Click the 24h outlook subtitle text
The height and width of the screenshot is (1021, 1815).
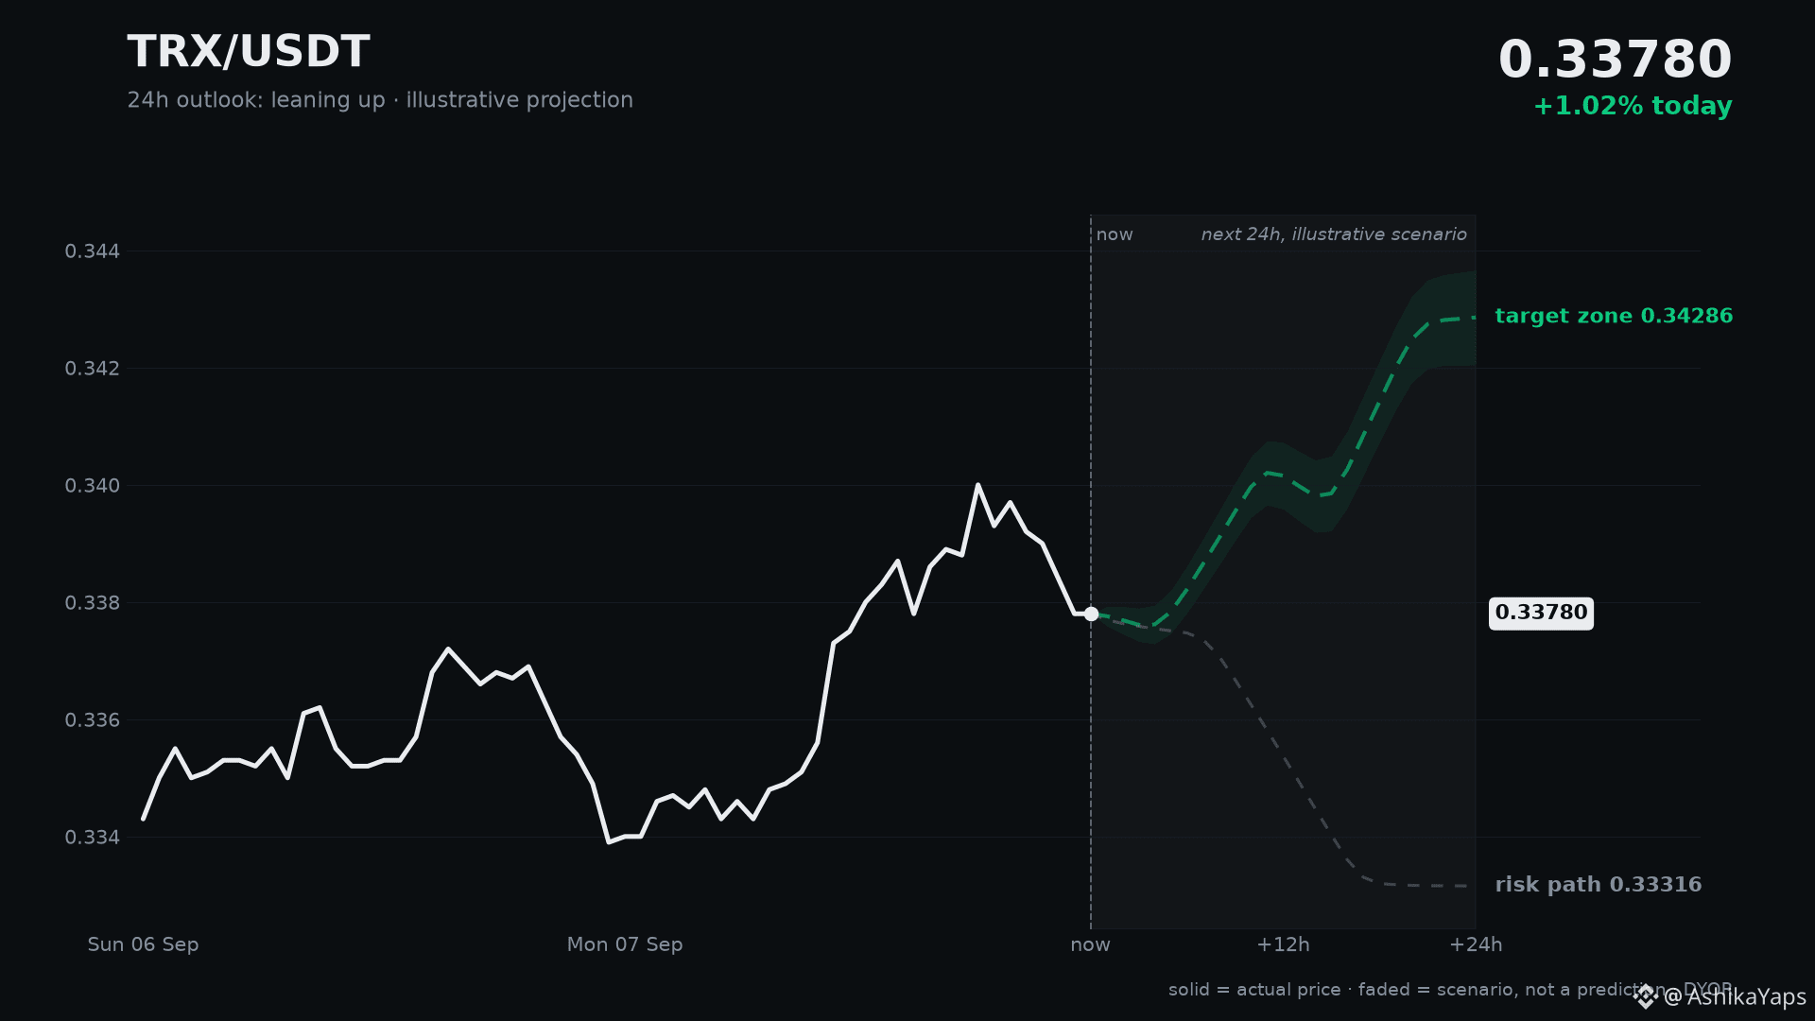coord(380,100)
